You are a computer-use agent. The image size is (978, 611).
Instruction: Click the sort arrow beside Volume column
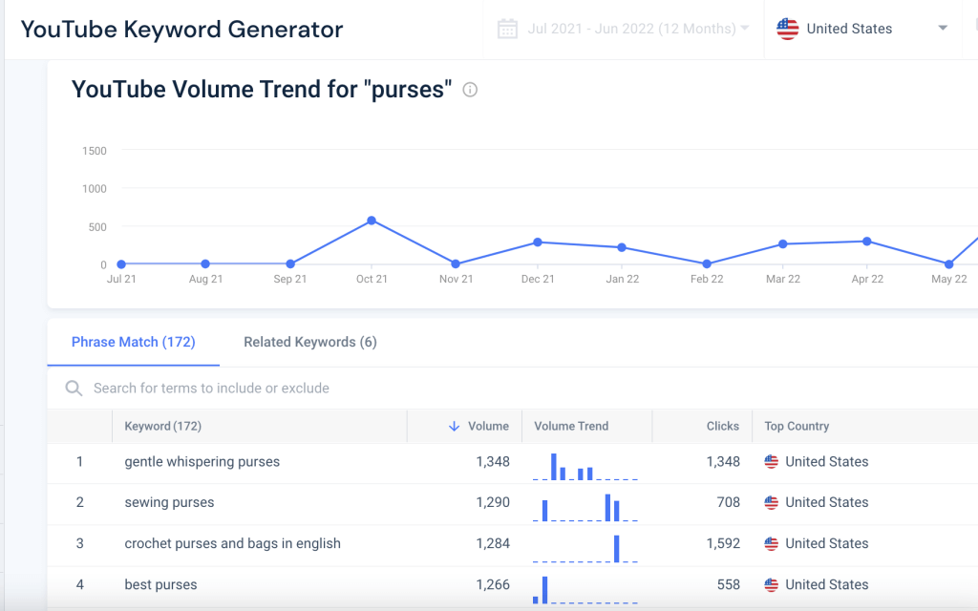454,427
